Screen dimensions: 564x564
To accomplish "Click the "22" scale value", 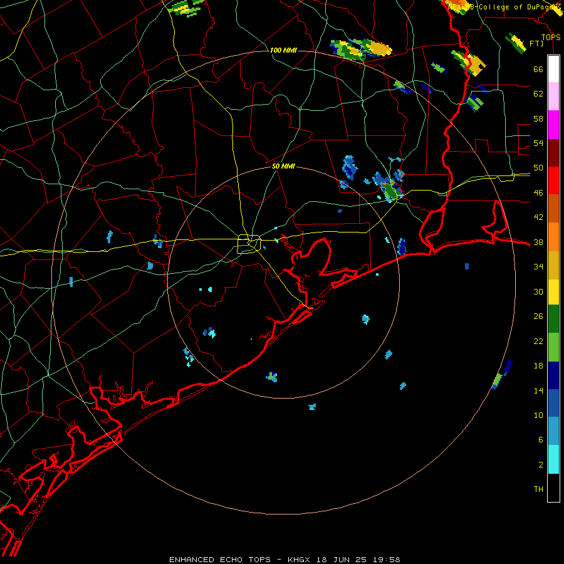I will (538, 341).
